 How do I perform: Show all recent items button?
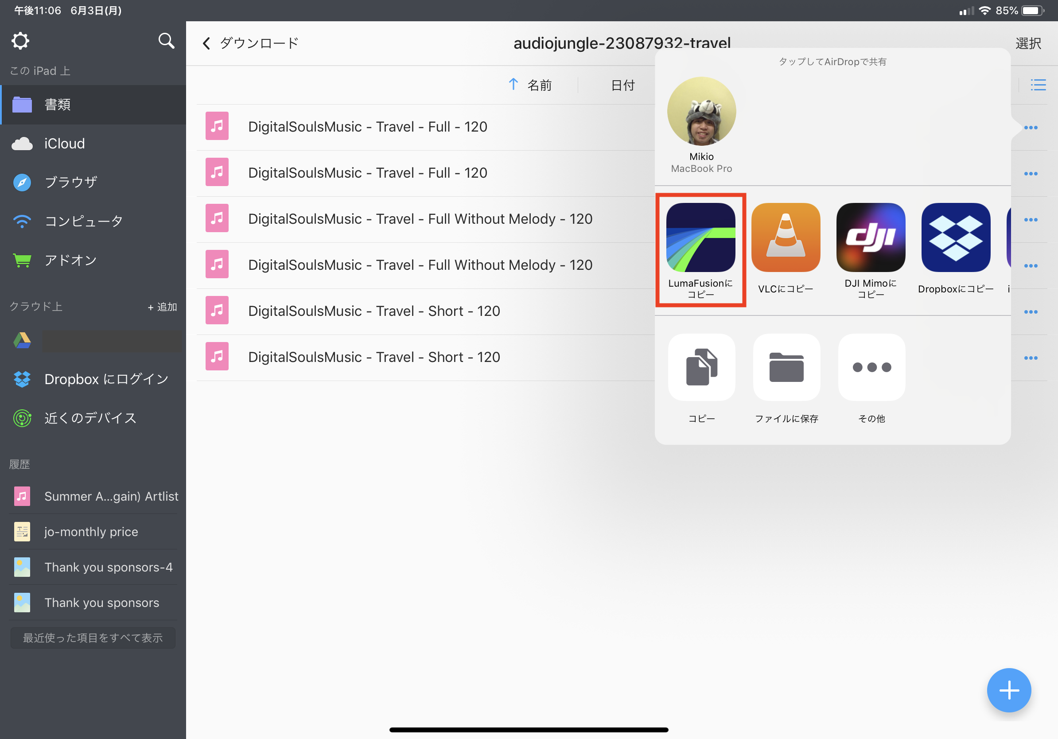pyautogui.click(x=93, y=638)
